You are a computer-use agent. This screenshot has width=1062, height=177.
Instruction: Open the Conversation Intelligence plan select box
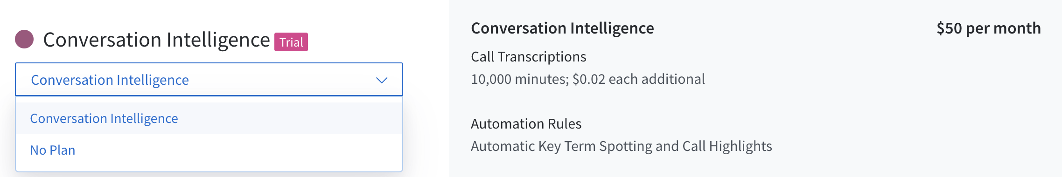[x=209, y=80]
